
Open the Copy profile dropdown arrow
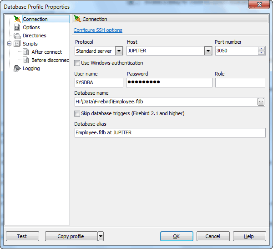tap(101, 236)
